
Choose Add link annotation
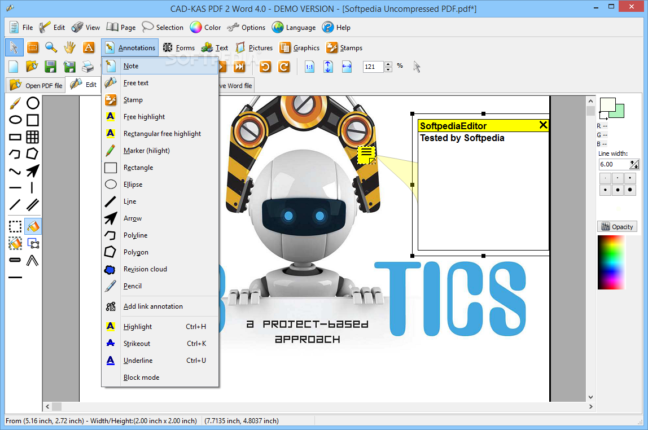click(160, 306)
